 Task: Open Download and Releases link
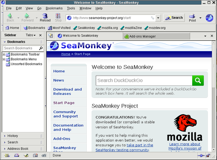[68, 91]
